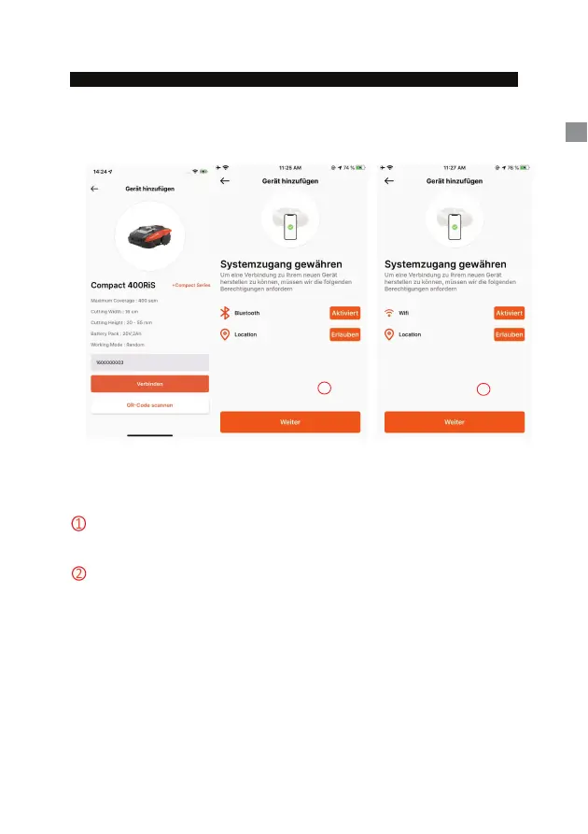
Task: Allow Location with Erlauben on the Bluetooth screen
Action: (345, 334)
